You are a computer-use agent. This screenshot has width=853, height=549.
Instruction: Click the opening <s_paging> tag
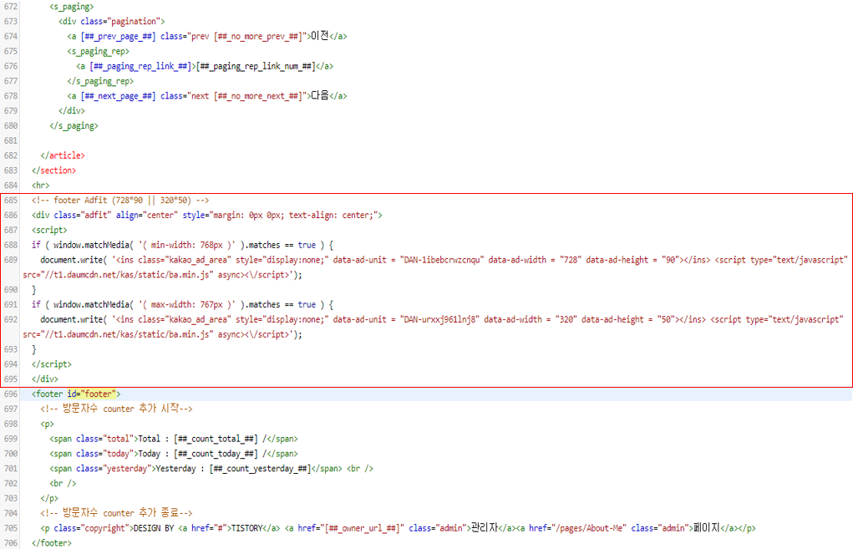point(71,7)
